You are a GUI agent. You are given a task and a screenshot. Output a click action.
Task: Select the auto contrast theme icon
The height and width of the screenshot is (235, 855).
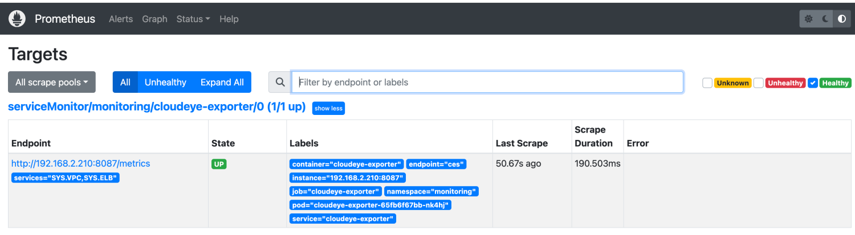(x=842, y=19)
